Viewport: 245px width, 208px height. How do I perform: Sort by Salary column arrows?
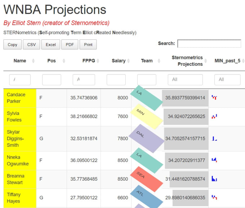click(x=128, y=61)
